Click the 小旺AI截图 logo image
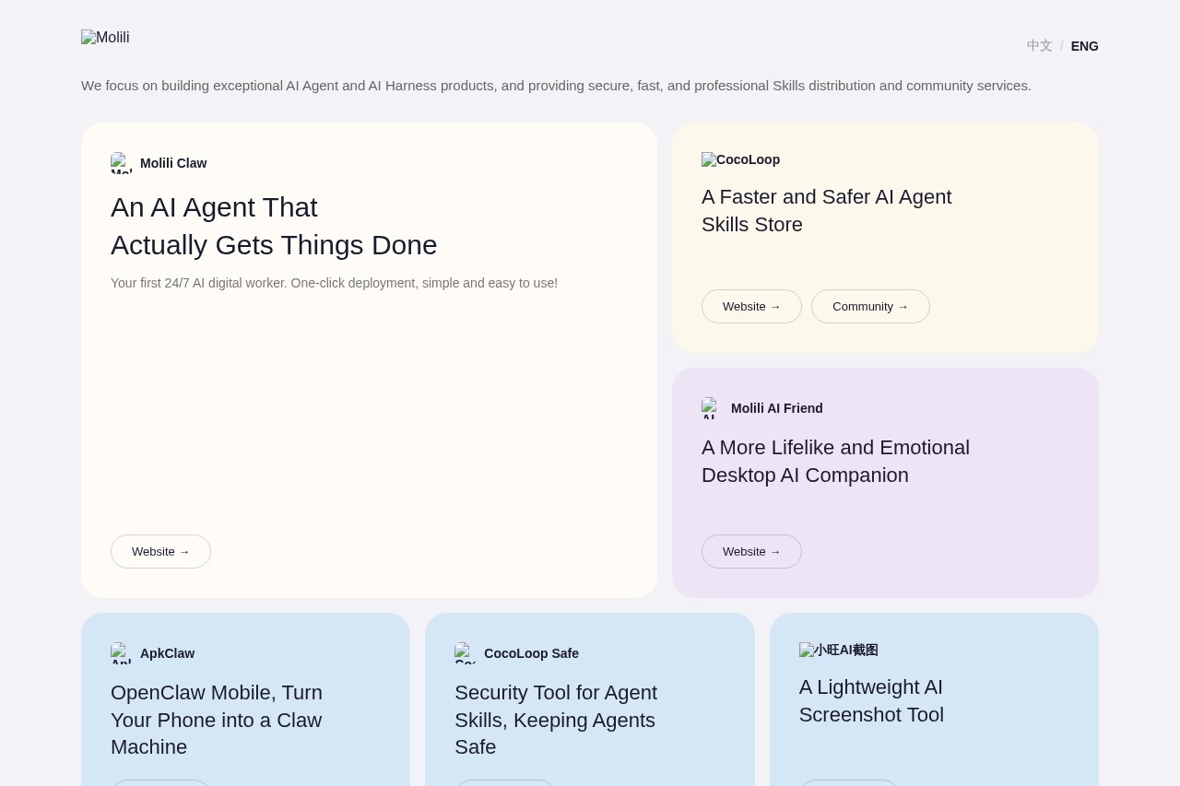This screenshot has height=786, width=1180. click(838, 650)
